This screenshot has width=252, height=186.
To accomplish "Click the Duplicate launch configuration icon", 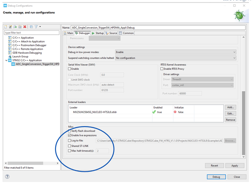I will [20, 27].
